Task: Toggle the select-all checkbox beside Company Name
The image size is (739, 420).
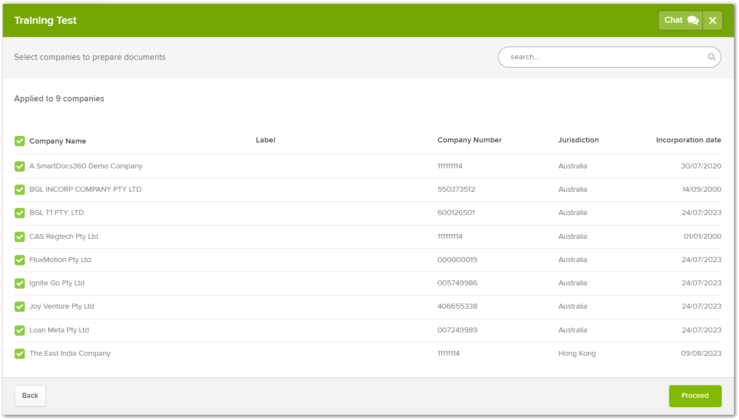Action: pos(19,141)
